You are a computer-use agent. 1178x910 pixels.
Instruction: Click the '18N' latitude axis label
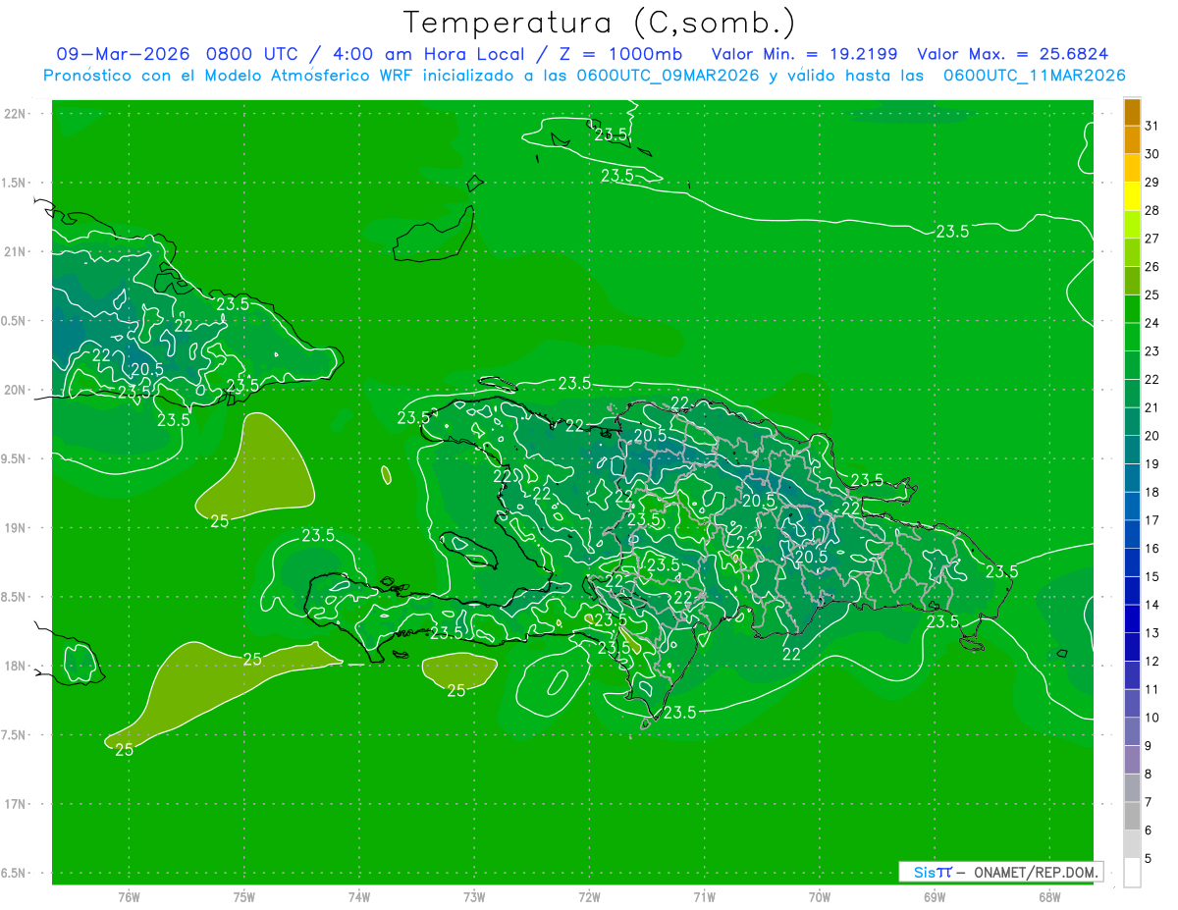[15, 667]
